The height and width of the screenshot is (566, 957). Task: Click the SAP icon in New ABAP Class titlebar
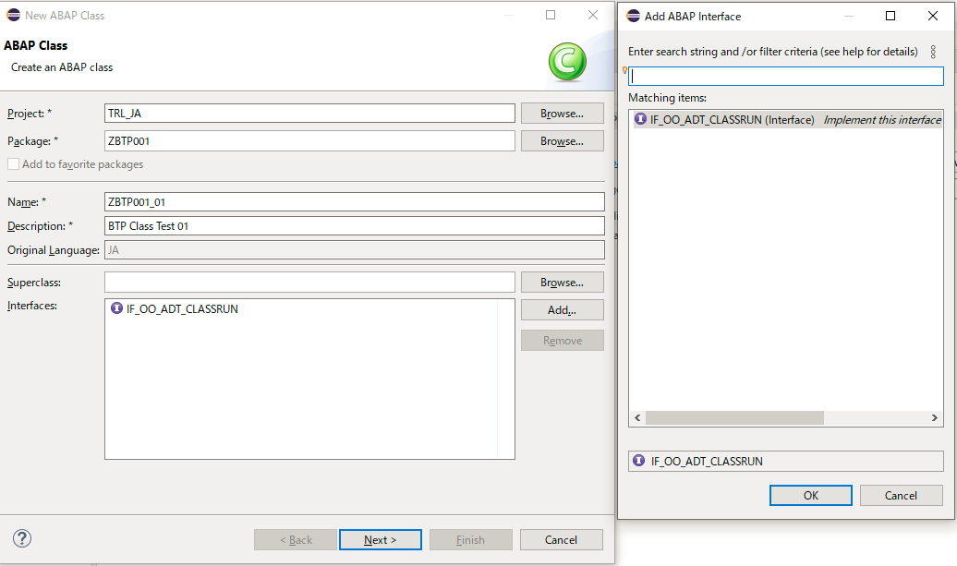tap(15, 15)
